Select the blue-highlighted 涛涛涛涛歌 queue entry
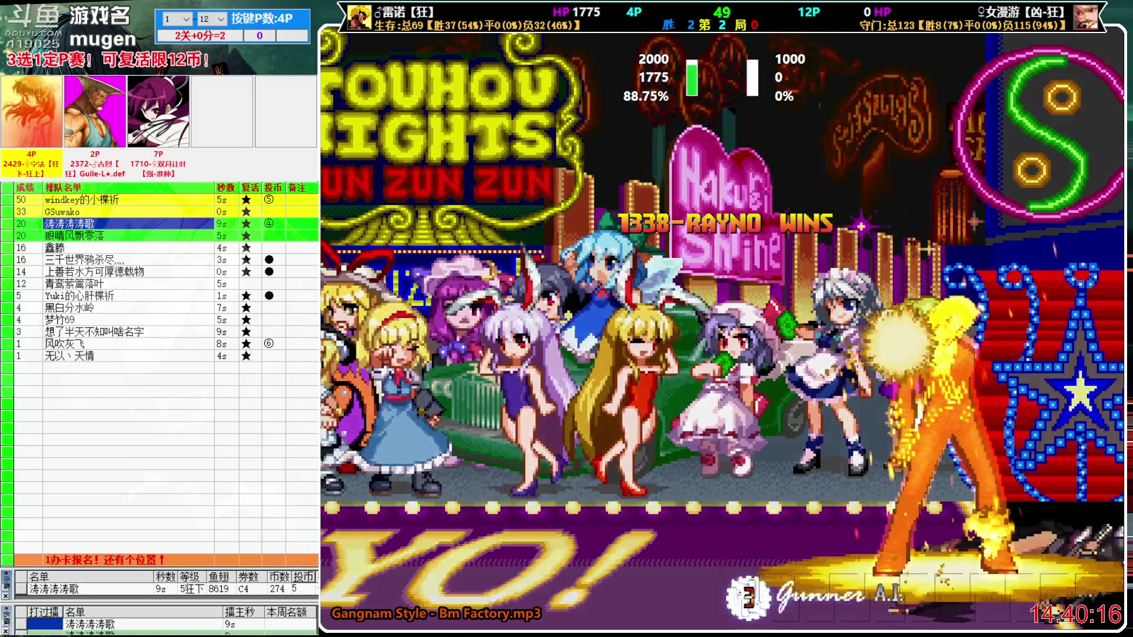Screen dimensions: 1133x637 point(129,224)
